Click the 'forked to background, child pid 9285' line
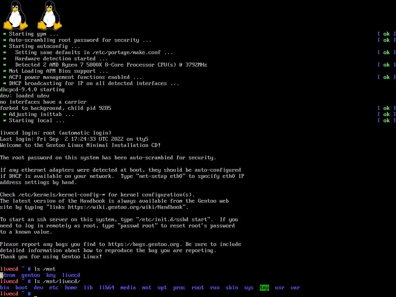 point(56,108)
